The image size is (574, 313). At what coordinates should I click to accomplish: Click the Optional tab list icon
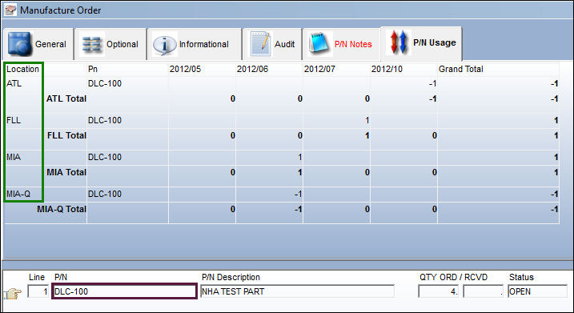tap(91, 44)
